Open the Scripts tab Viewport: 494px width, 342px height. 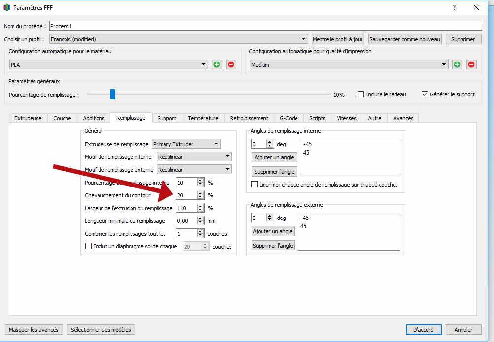317,118
